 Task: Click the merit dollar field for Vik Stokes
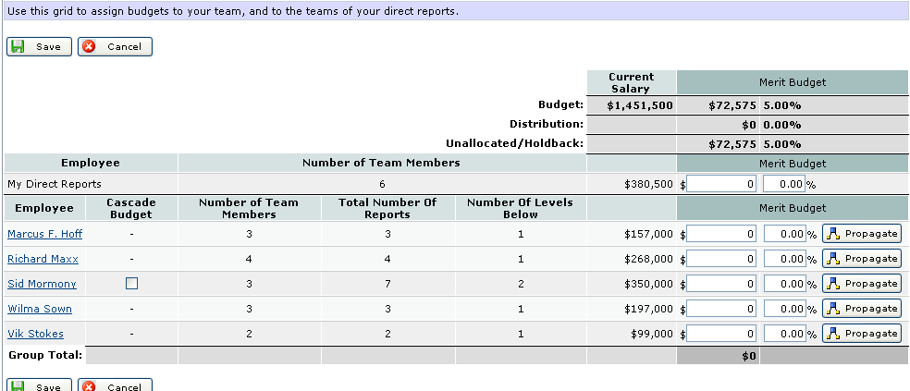click(721, 334)
